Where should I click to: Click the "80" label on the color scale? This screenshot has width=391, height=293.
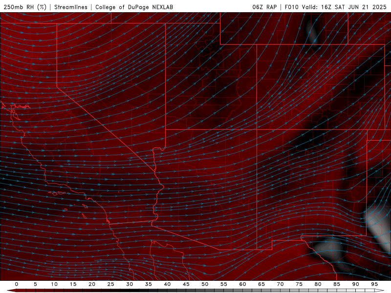coord(318,284)
